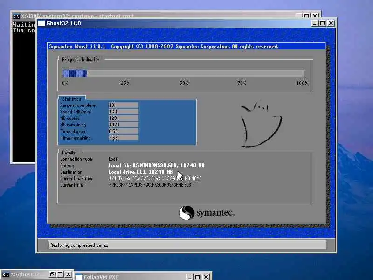Screen dimensions: 373x280
Task: Click the cmd icon in startnet.cmd window title
Action: [16, 16]
